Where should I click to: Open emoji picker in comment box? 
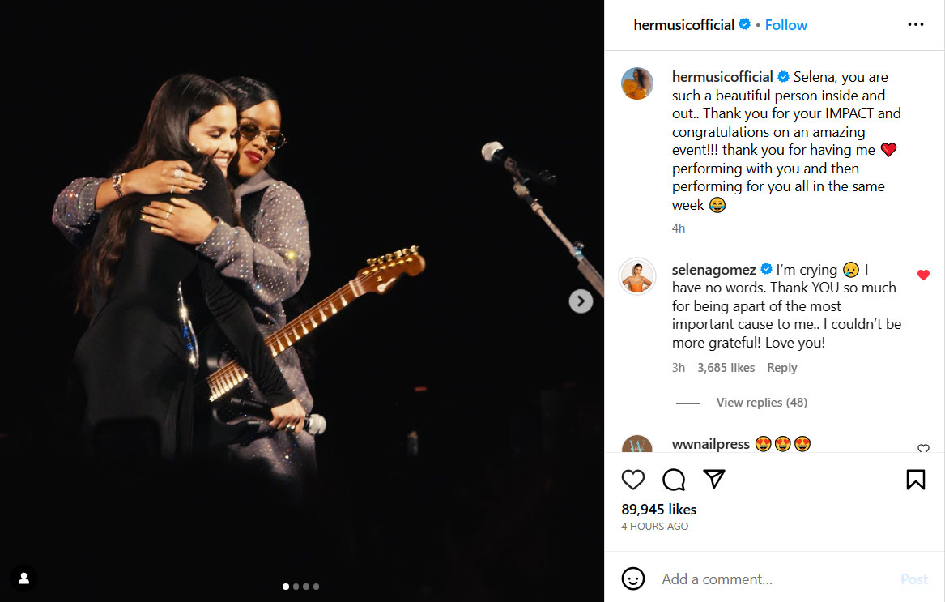[x=633, y=579]
